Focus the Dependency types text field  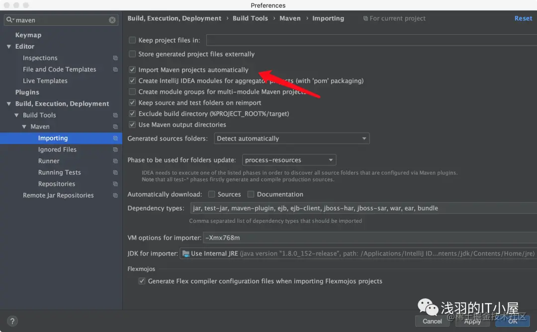tap(363, 208)
